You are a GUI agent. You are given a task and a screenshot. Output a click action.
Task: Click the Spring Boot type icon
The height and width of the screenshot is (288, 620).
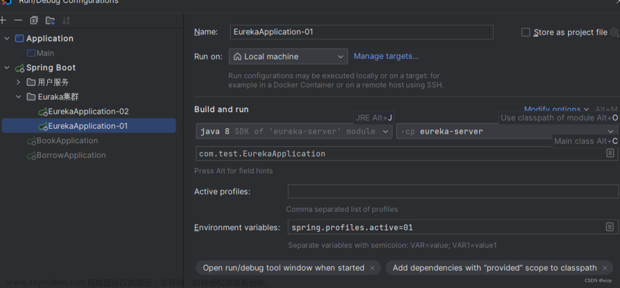coord(20,68)
